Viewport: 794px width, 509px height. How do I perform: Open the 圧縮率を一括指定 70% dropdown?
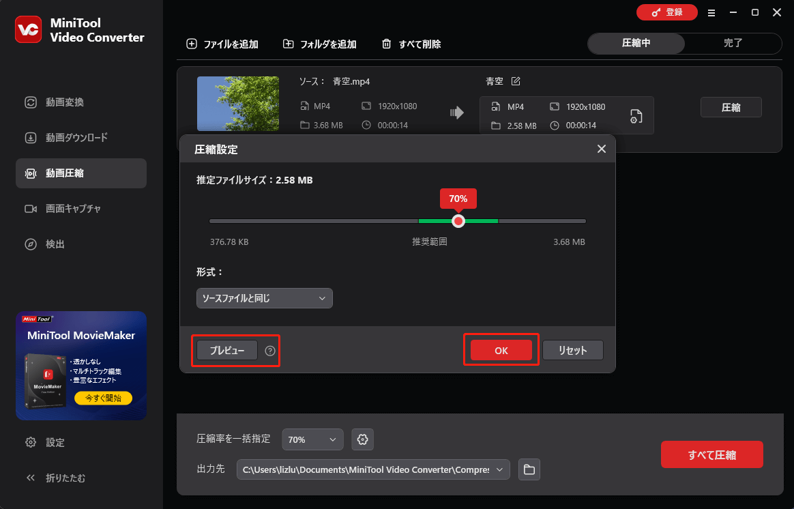click(312, 439)
